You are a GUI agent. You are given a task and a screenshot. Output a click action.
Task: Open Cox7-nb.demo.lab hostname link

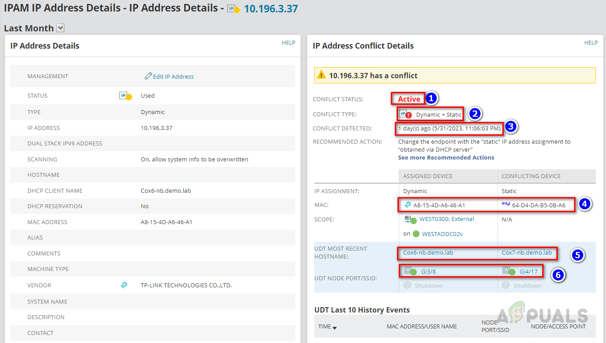527,253
